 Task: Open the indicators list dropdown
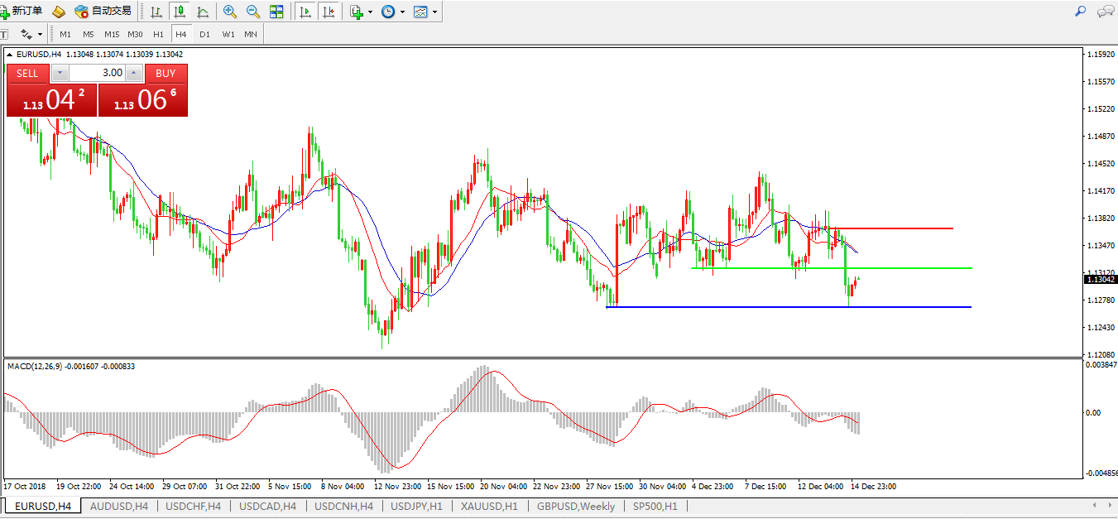[361, 12]
